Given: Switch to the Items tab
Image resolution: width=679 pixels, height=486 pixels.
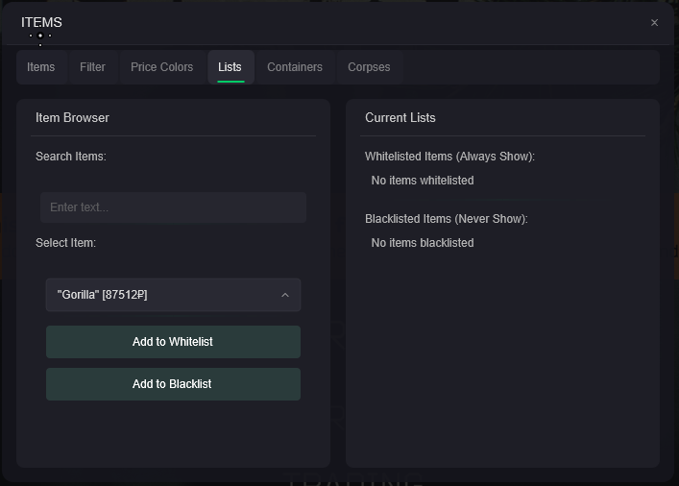Looking at the screenshot, I should (41, 67).
